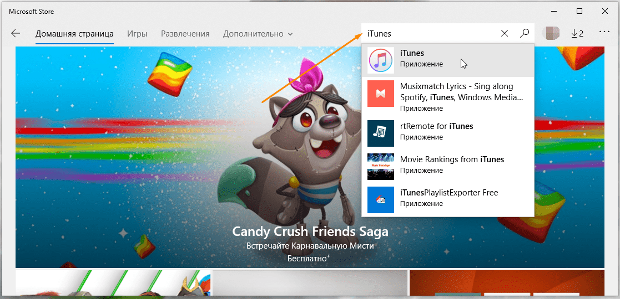
Task: Go back using the back arrow
Action: (x=16, y=34)
